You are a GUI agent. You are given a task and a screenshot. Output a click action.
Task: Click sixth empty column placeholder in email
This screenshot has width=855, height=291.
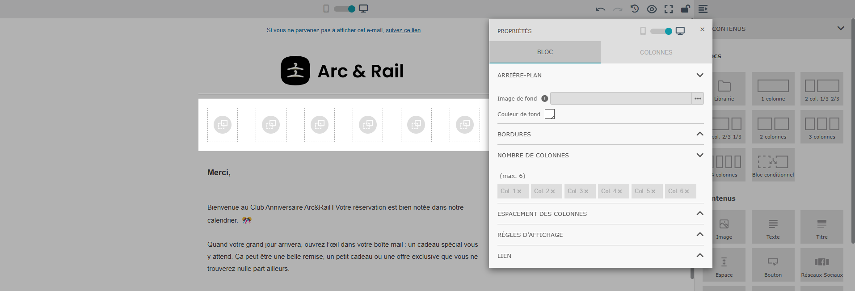(x=465, y=125)
